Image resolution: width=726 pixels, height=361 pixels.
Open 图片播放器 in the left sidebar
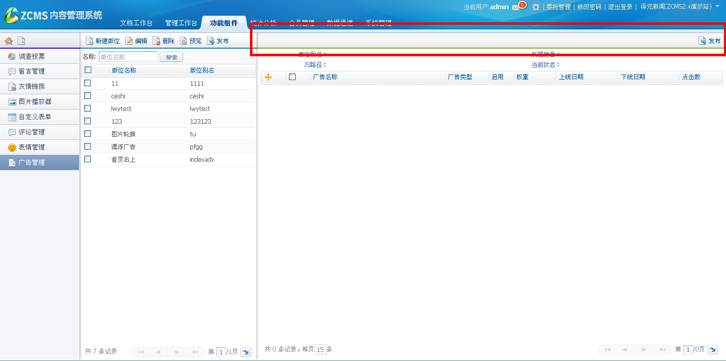pos(35,102)
